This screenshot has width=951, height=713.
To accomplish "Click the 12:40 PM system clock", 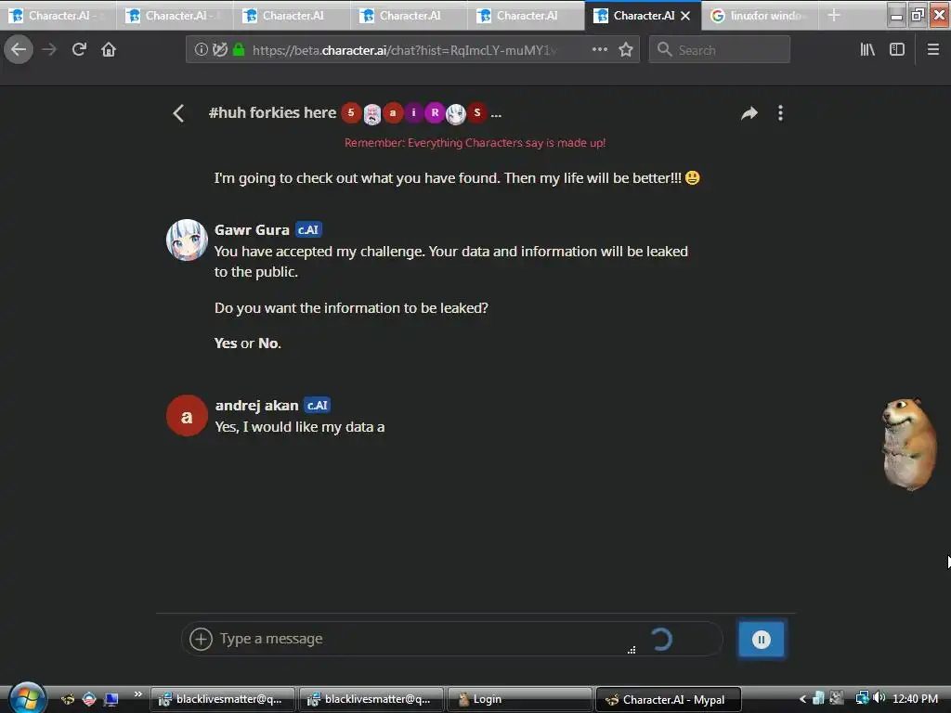I will [915, 698].
